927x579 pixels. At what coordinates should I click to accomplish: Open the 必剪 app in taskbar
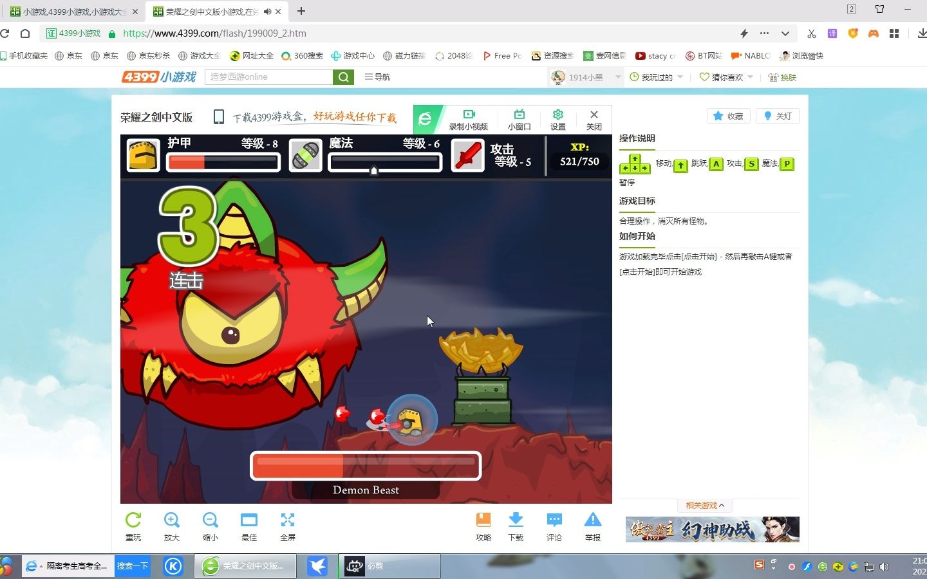389,566
